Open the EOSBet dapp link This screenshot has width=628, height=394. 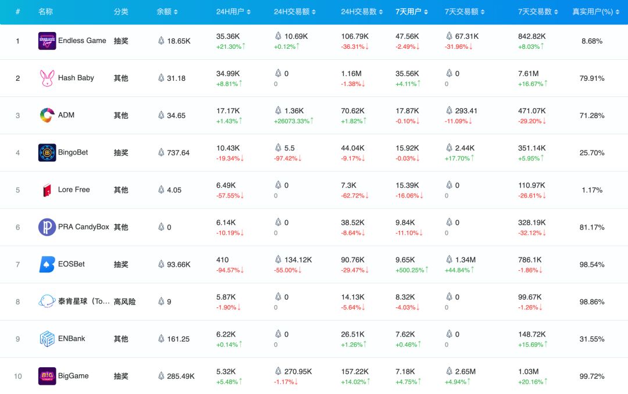(72, 264)
